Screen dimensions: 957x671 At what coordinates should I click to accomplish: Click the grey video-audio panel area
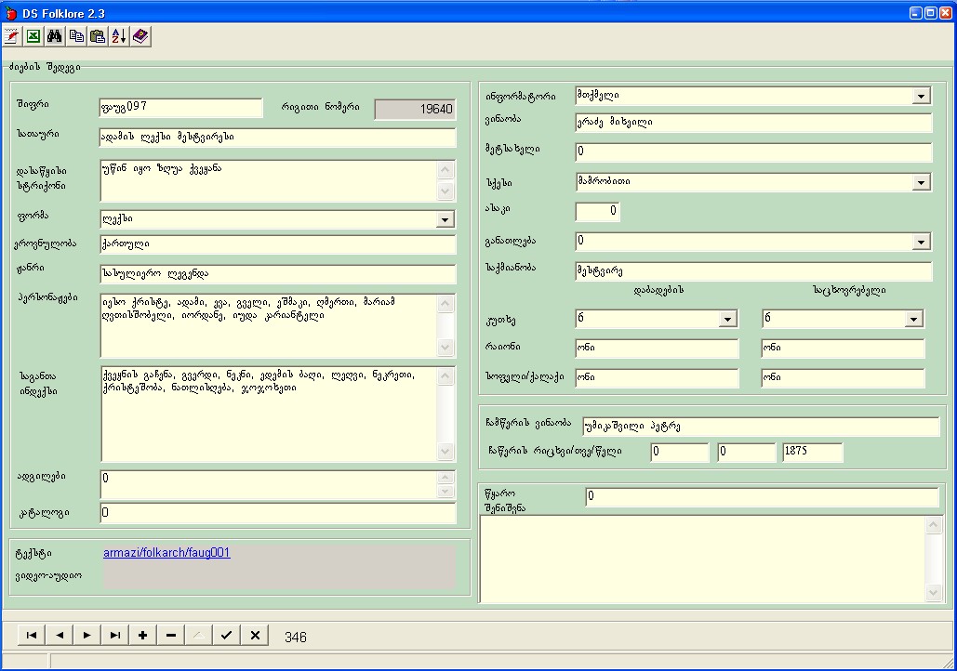[279, 575]
